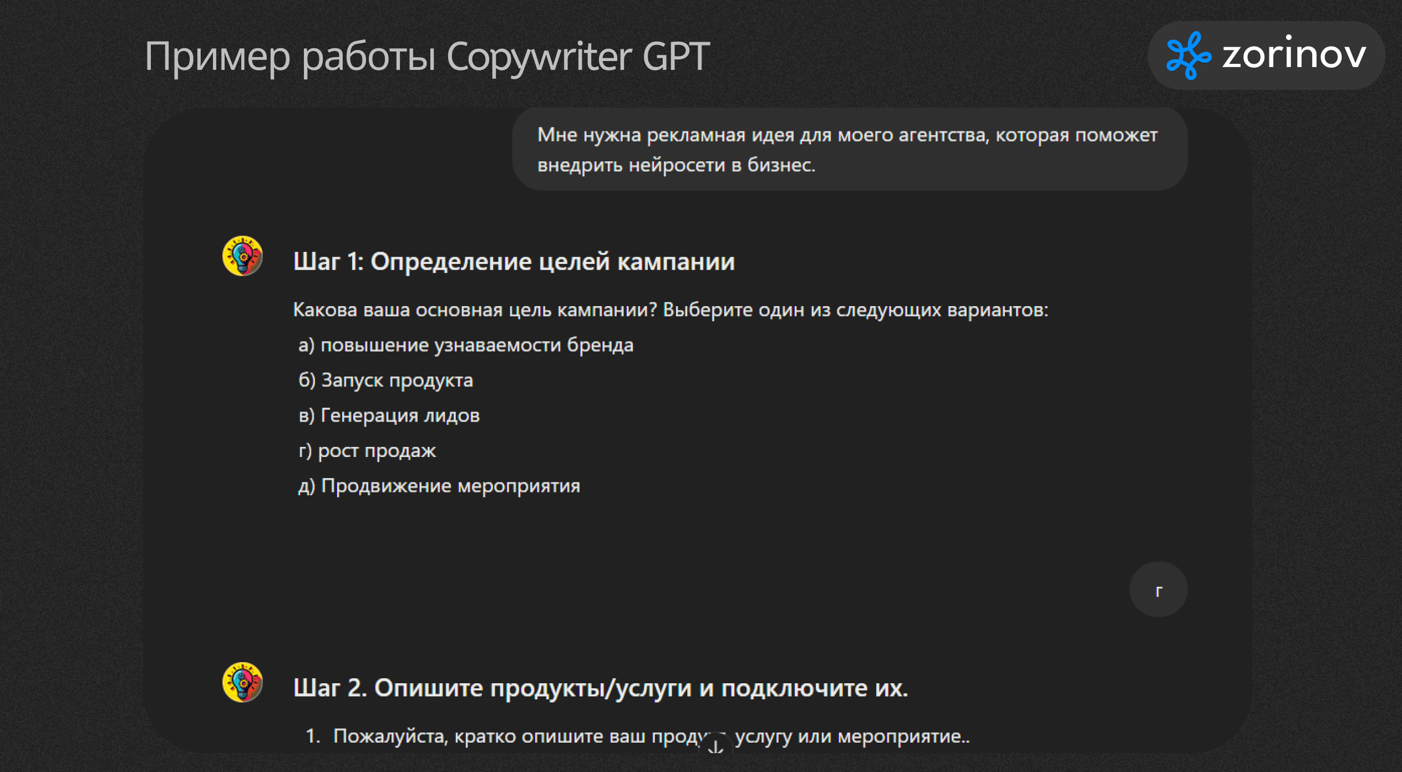The height and width of the screenshot is (772, 1402).
Task: Pick option г) рост продаж
Action: tap(367, 451)
